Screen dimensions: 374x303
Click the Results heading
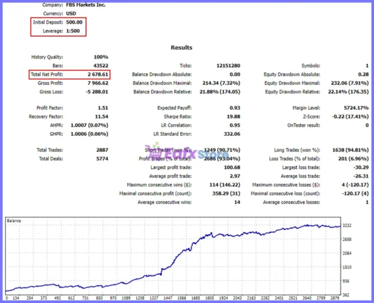pos(181,47)
